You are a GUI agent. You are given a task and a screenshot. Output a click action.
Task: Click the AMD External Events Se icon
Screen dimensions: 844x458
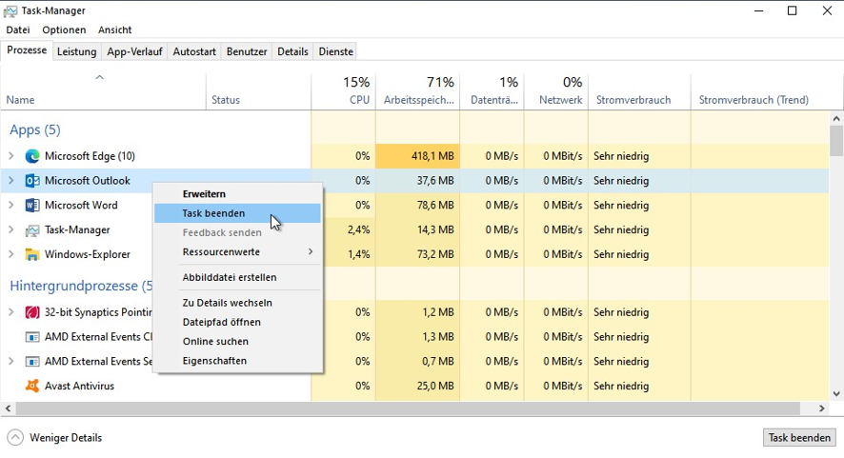32,361
